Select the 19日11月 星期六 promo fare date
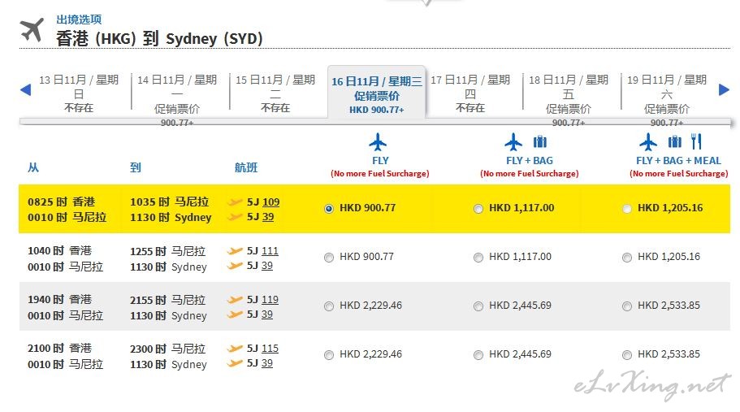This screenshot has height=412, width=740. point(666,93)
